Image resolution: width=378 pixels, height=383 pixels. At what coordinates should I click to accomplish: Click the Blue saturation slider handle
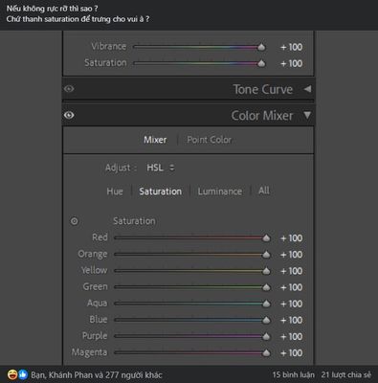pyautogui.click(x=266, y=320)
